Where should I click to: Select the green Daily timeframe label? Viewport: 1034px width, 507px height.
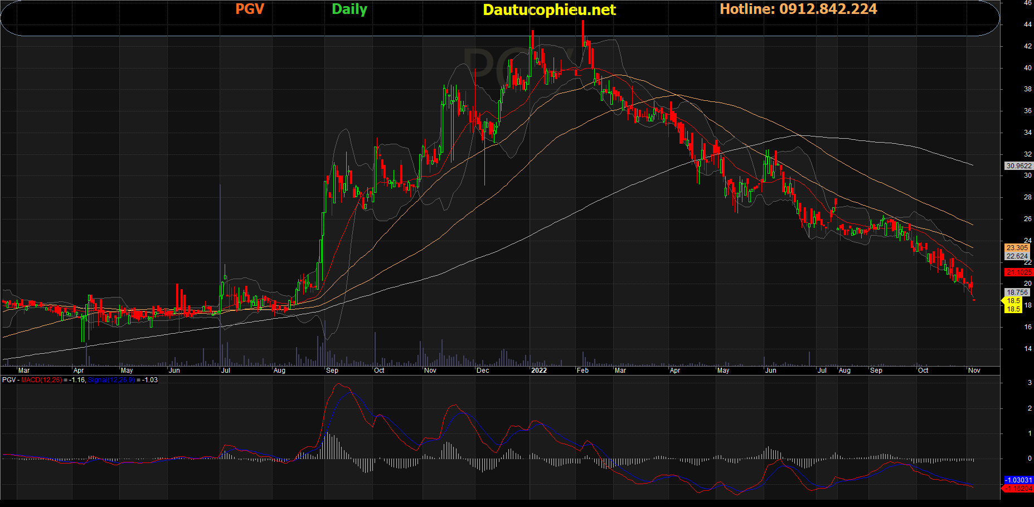[x=349, y=9]
